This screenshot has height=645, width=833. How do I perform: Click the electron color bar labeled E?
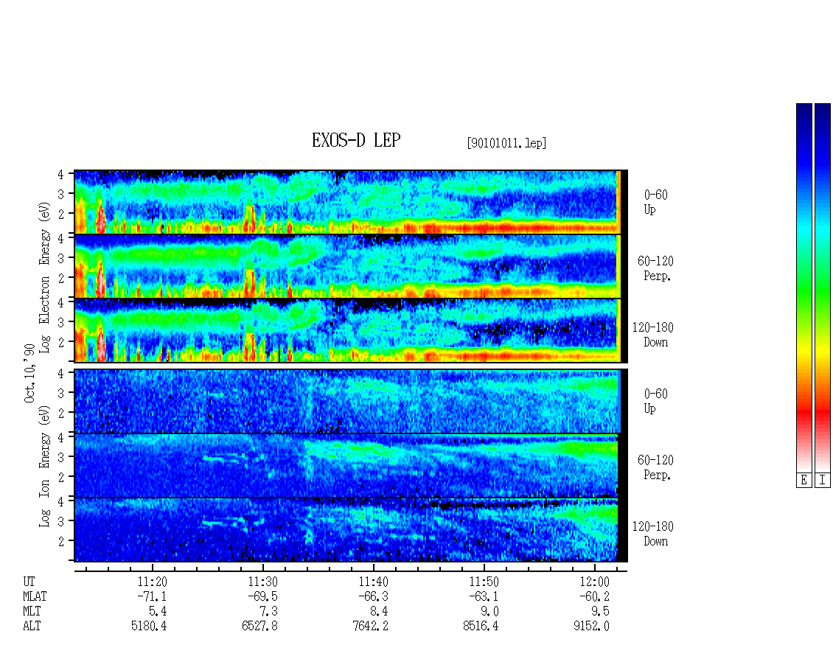(x=804, y=287)
